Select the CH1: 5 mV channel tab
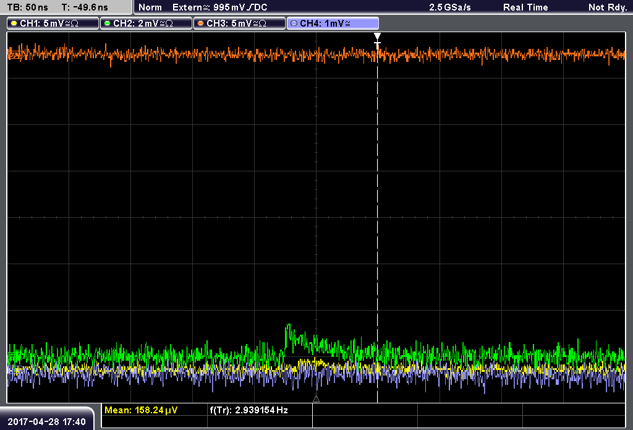 (x=53, y=24)
